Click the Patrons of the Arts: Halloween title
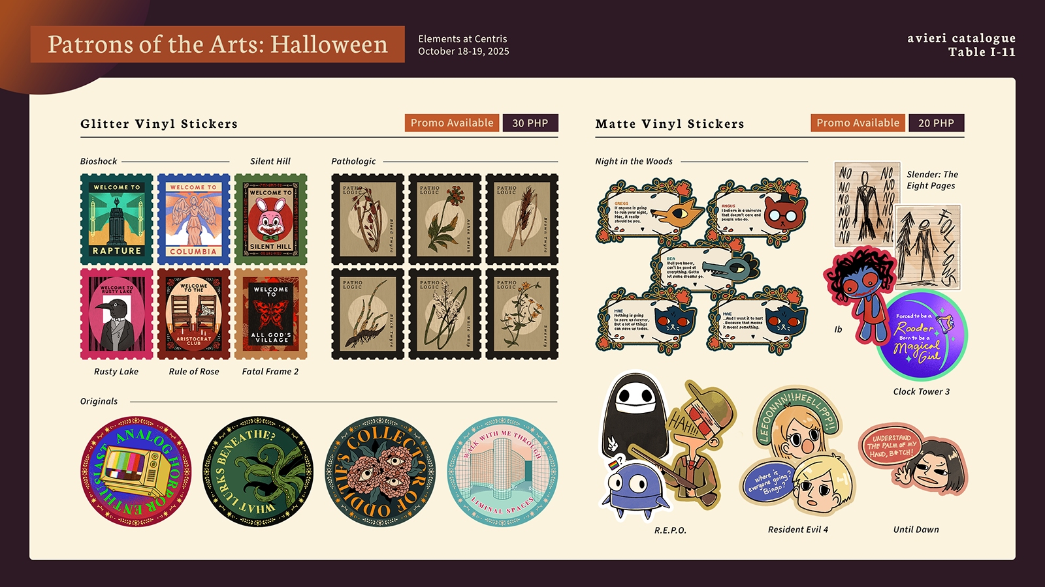 pyautogui.click(x=217, y=44)
